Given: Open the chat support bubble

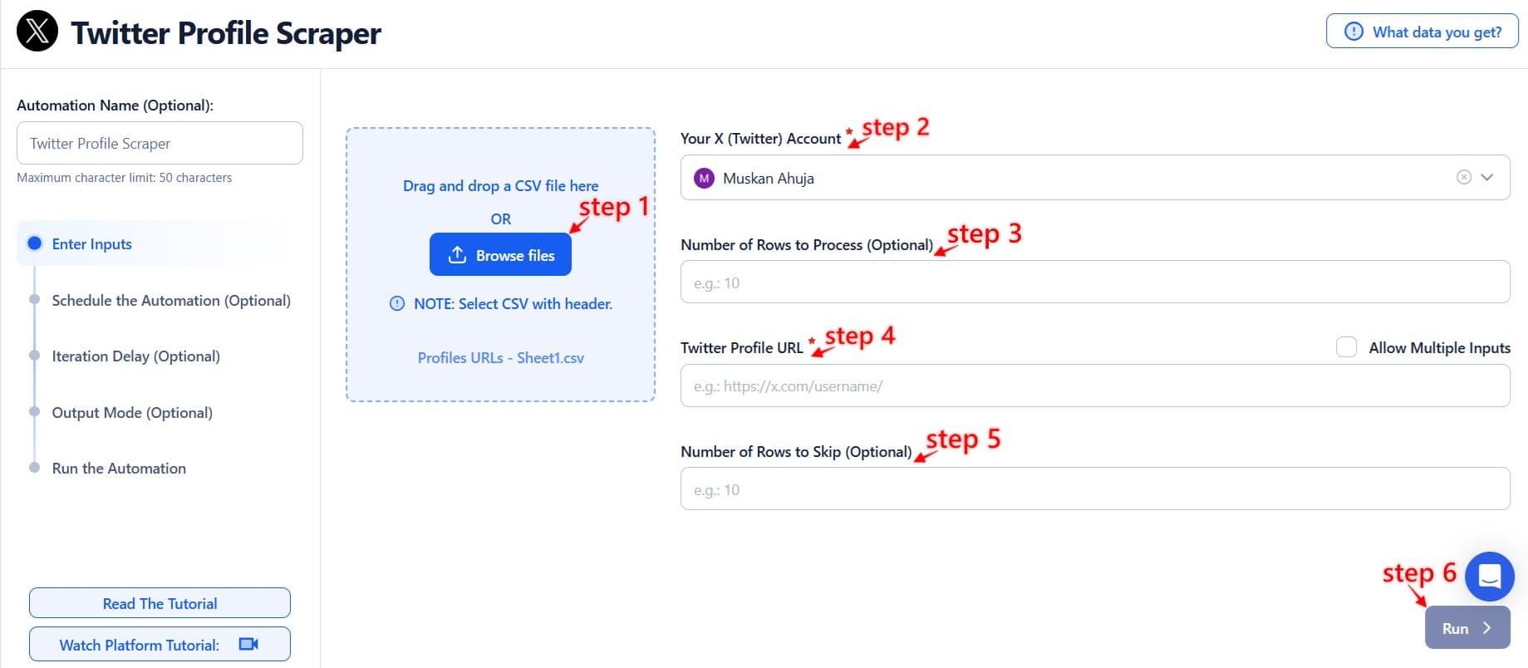Looking at the screenshot, I should (x=1489, y=577).
